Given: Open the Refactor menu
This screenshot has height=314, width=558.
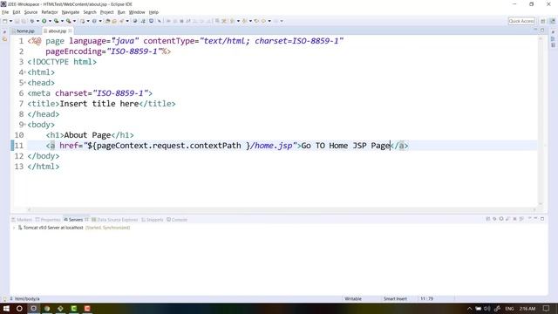Looking at the screenshot, I should tap(50, 12).
